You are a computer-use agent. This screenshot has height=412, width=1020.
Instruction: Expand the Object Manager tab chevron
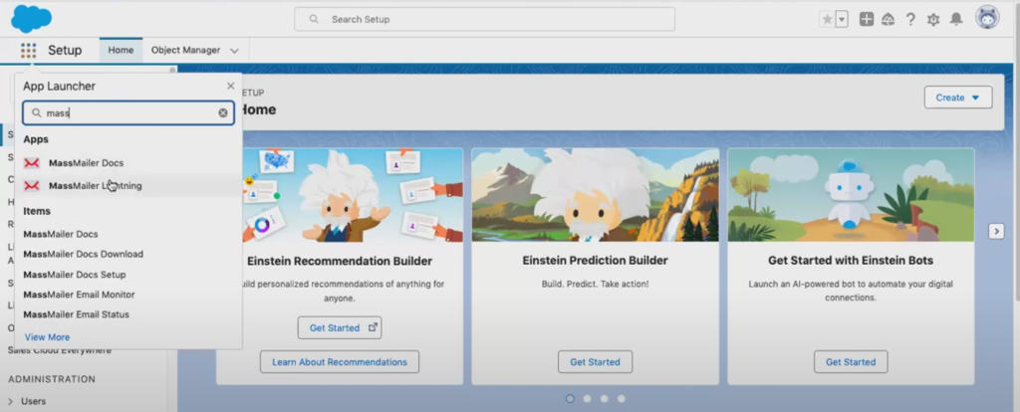[x=234, y=50]
